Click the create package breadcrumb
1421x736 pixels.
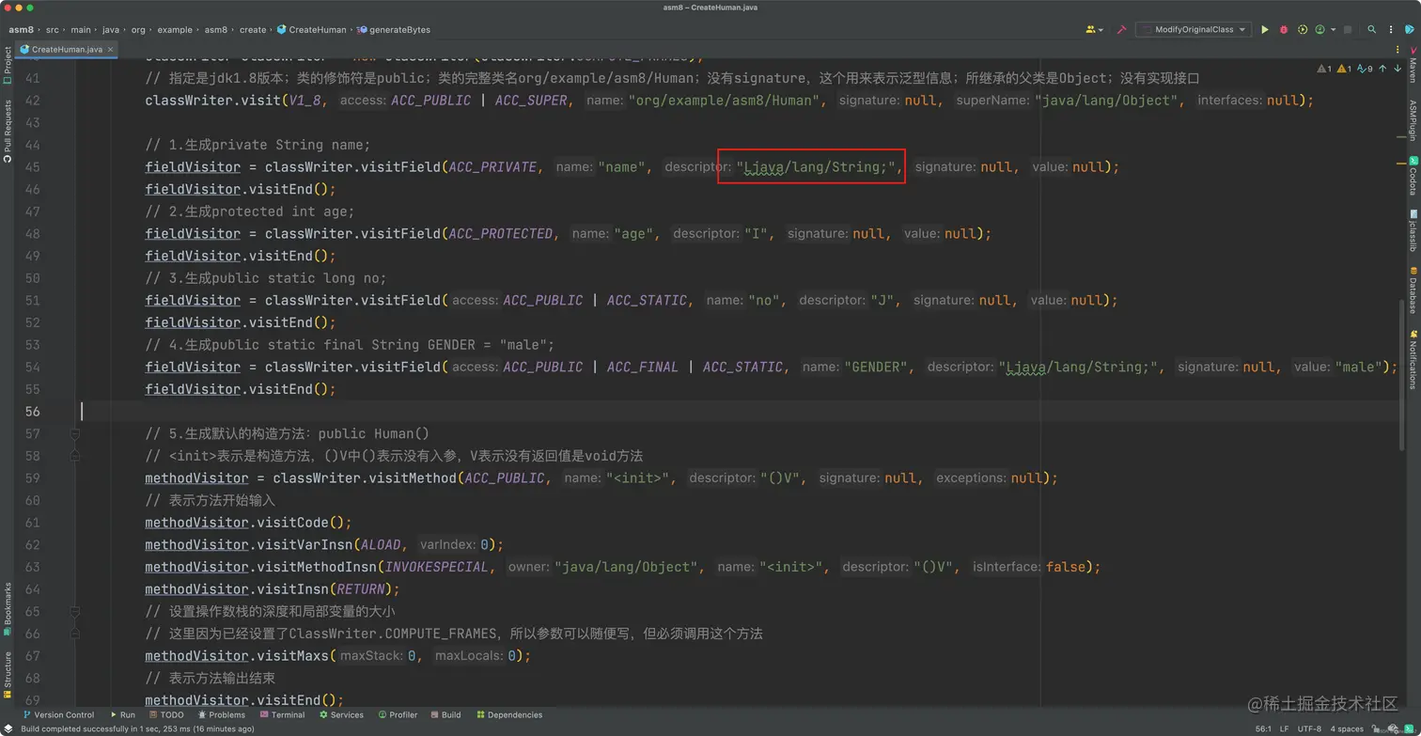253,30
